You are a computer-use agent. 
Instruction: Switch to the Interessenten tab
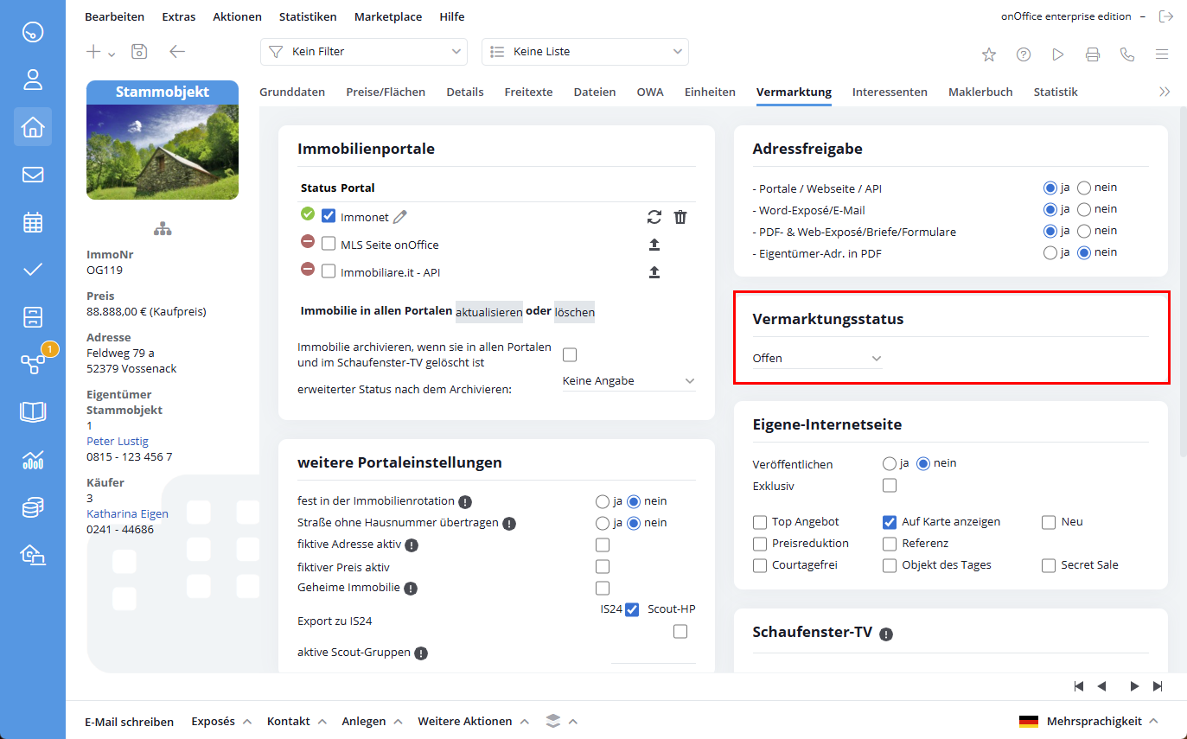point(890,92)
